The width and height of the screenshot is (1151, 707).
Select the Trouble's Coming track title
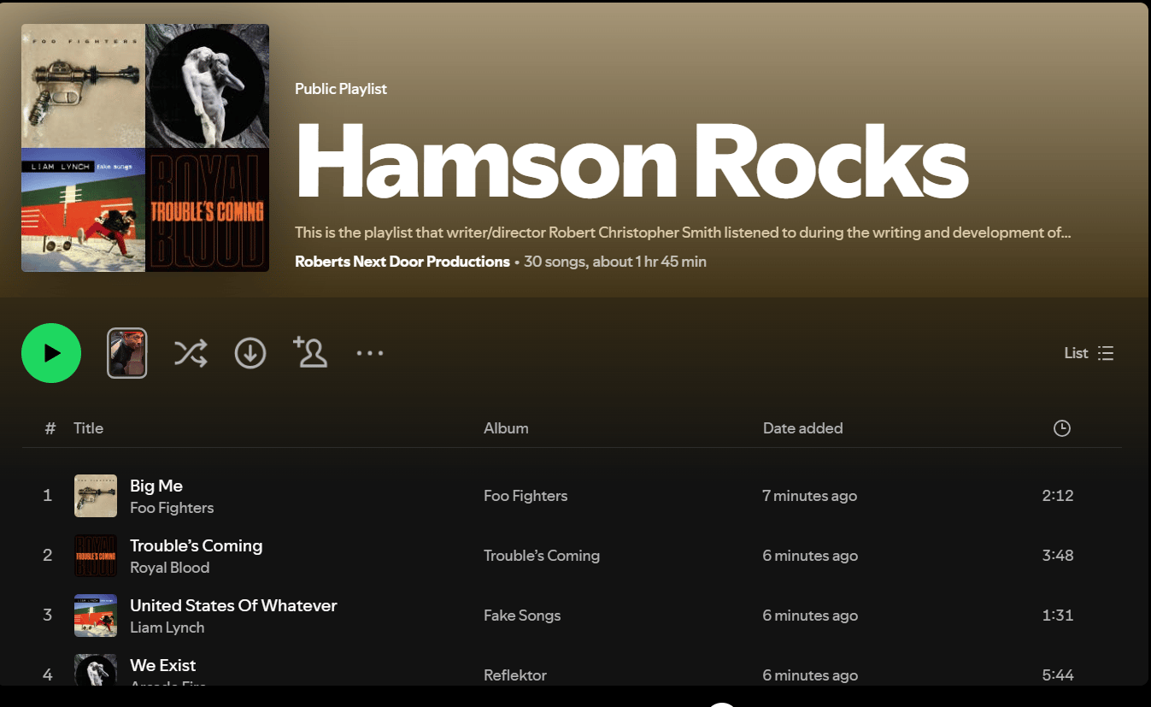pos(197,545)
